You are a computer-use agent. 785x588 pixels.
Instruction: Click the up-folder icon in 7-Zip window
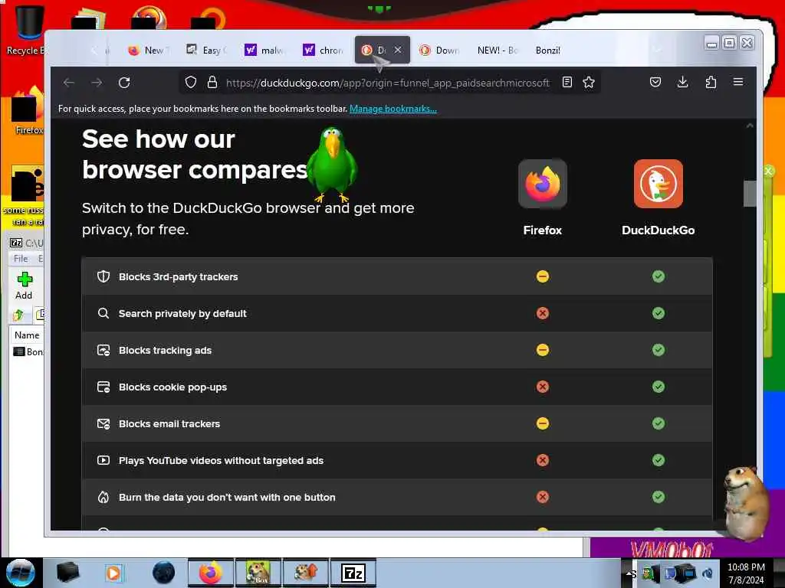point(18,315)
